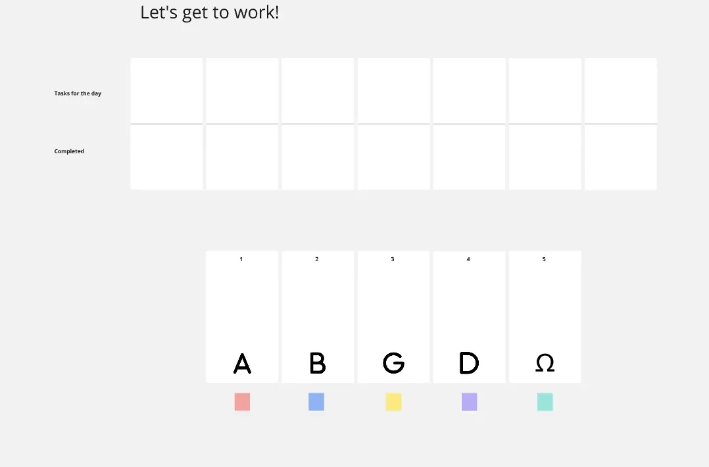The image size is (709, 467).
Task: Click the large letter D
Action: (x=469, y=364)
